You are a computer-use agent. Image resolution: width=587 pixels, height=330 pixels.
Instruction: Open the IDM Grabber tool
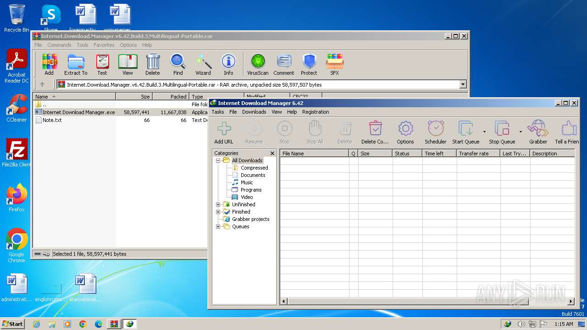coord(538,133)
